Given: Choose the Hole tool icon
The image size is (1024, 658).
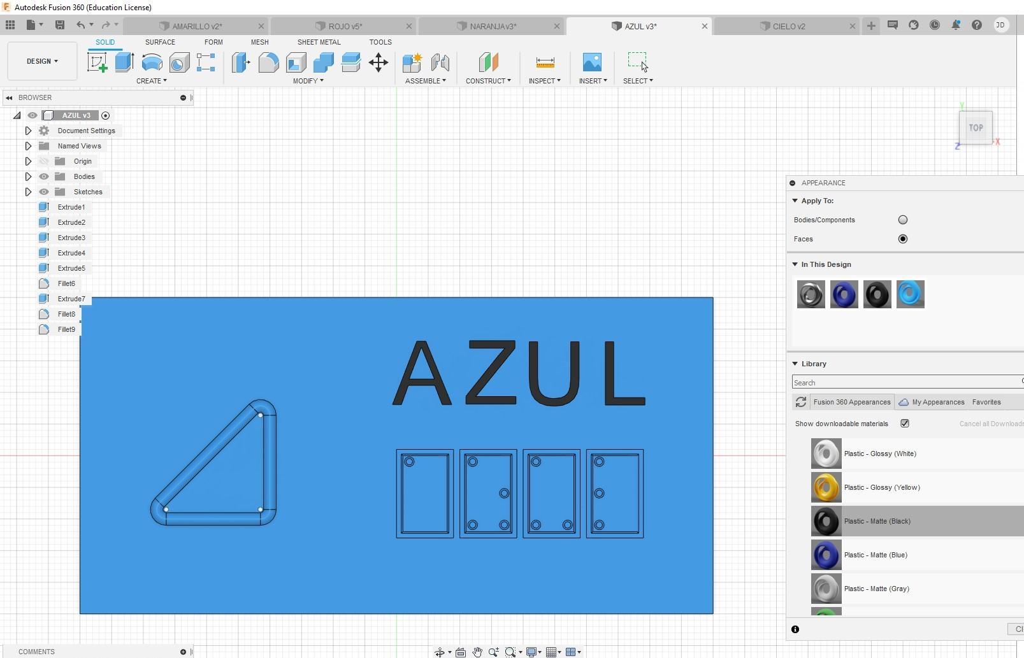Looking at the screenshot, I should pos(179,62).
